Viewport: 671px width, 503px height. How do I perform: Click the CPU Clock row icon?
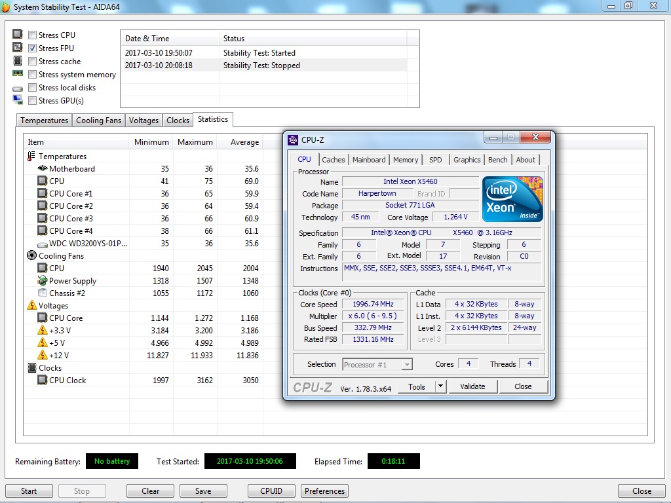(x=43, y=380)
